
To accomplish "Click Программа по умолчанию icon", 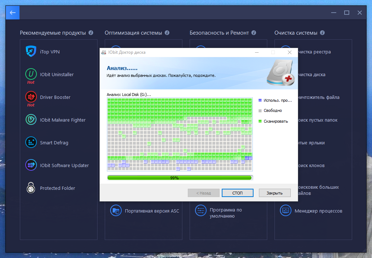I will coord(200,211).
